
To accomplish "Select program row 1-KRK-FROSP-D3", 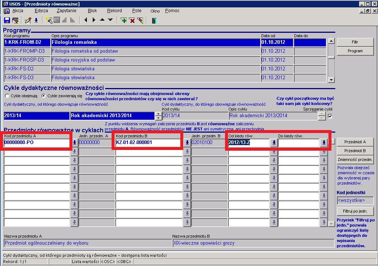I will tap(27, 60).
